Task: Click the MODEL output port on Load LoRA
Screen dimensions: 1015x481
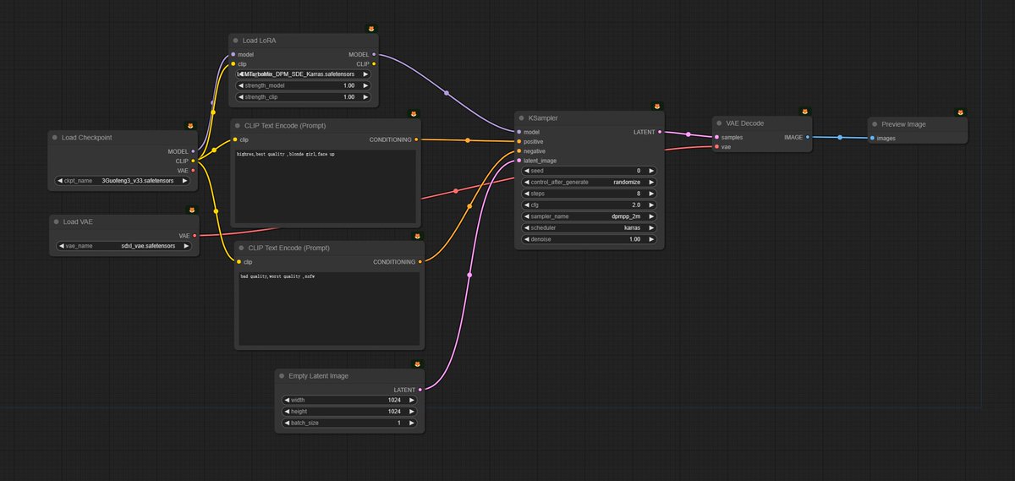Action: (374, 54)
